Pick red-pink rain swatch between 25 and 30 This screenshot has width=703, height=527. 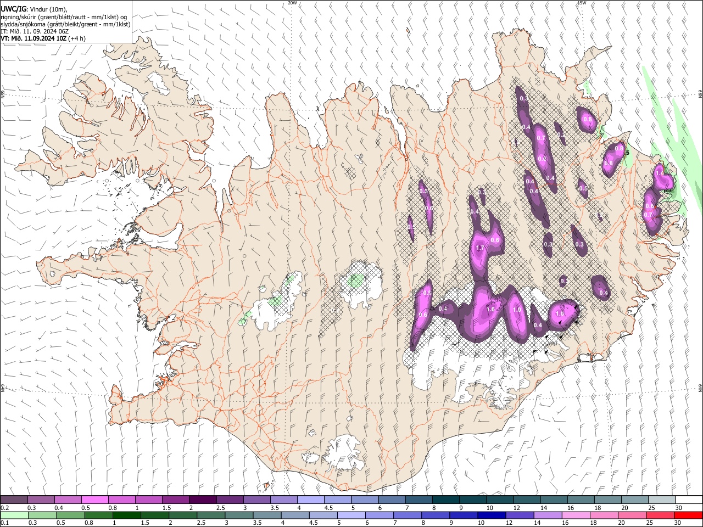(660, 515)
